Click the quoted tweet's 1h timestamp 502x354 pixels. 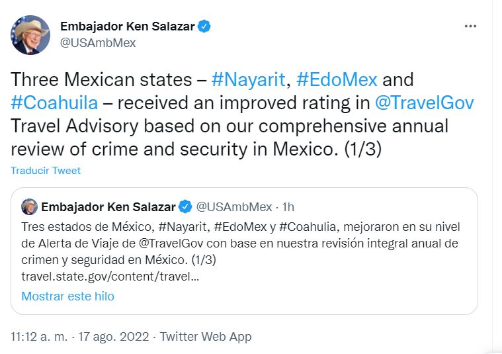pos(288,206)
